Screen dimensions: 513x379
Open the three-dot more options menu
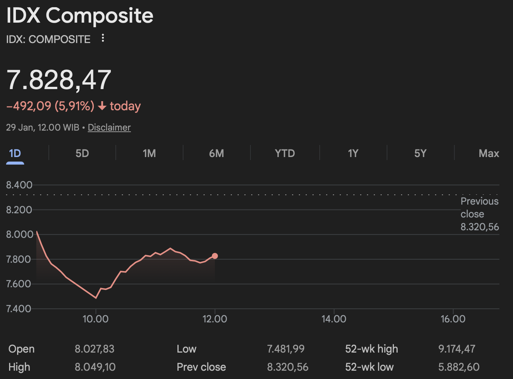[103, 38]
